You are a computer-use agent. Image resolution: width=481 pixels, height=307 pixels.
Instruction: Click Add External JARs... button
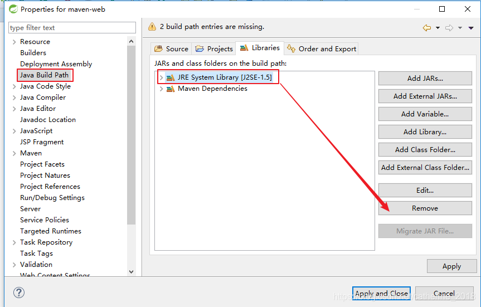point(425,96)
